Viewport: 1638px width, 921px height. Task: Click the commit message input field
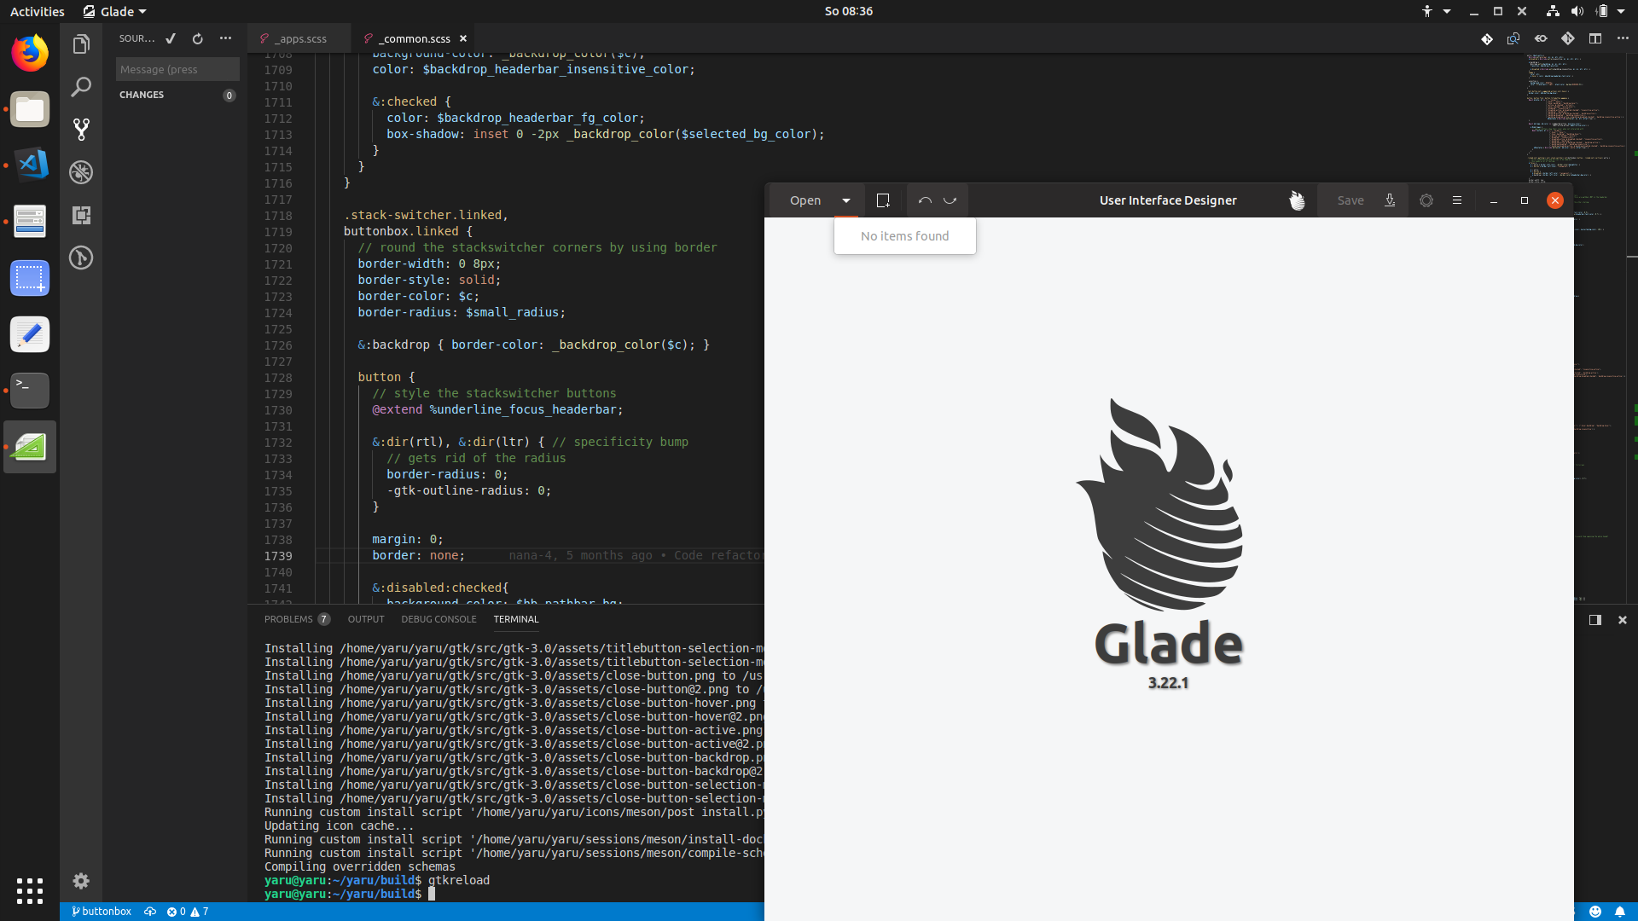point(177,69)
